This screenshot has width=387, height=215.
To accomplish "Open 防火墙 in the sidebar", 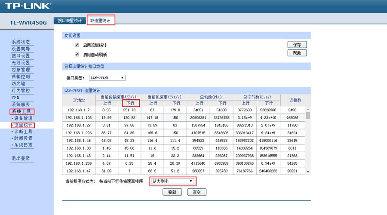I will point(18,83).
